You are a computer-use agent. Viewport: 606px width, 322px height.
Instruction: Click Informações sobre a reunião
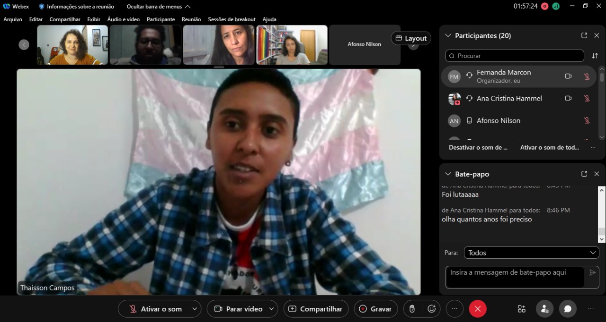[x=76, y=7]
